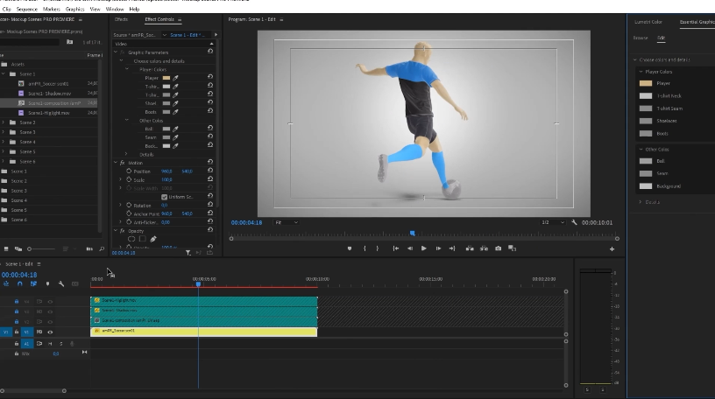Image resolution: width=715 pixels, height=399 pixels.
Task: Pick Ball color with eyedropper
Action: (175, 129)
